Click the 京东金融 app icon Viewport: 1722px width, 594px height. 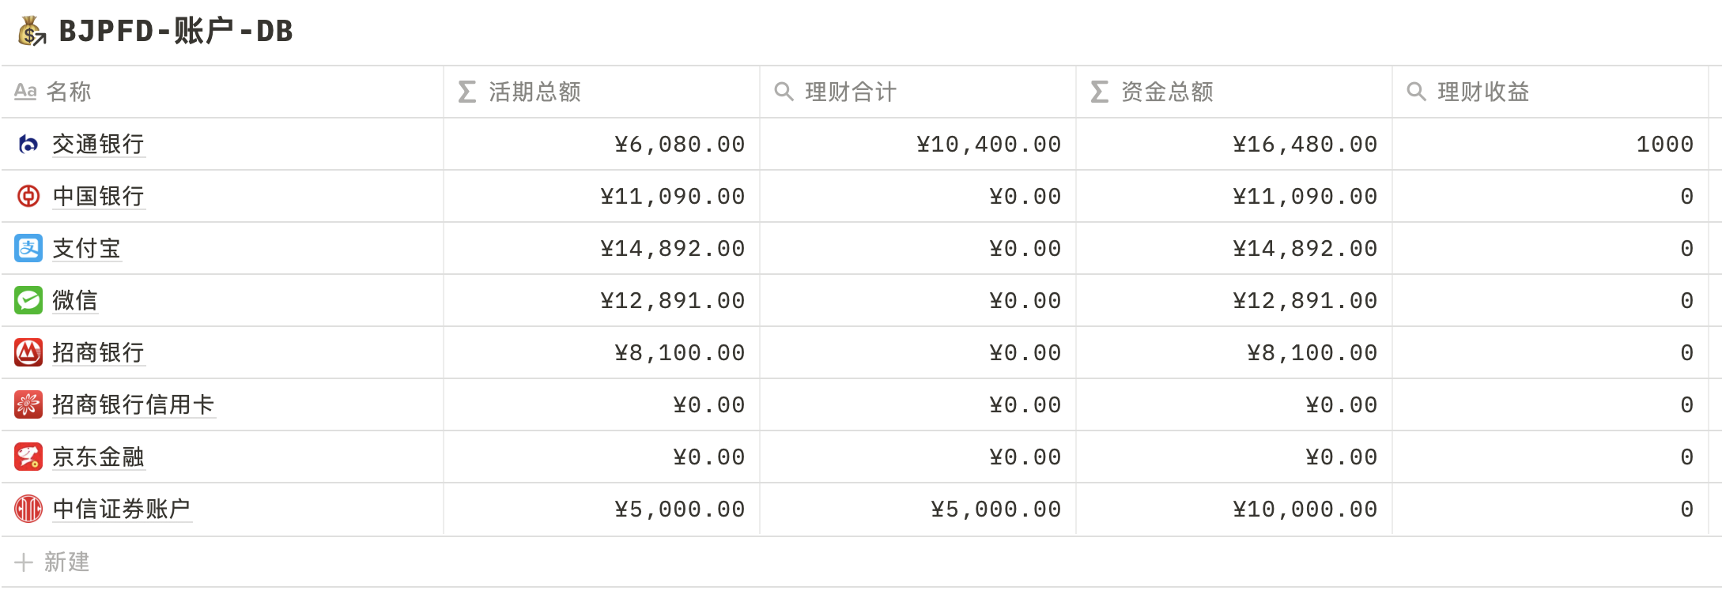coord(28,457)
